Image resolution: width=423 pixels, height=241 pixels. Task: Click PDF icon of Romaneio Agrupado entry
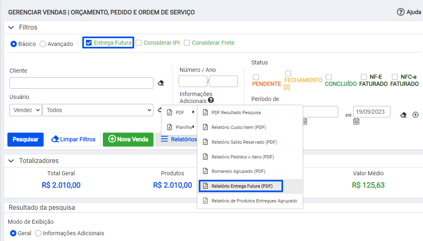(205, 171)
